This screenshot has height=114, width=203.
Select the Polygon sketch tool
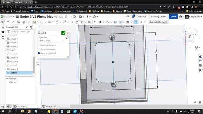pos(57,22)
